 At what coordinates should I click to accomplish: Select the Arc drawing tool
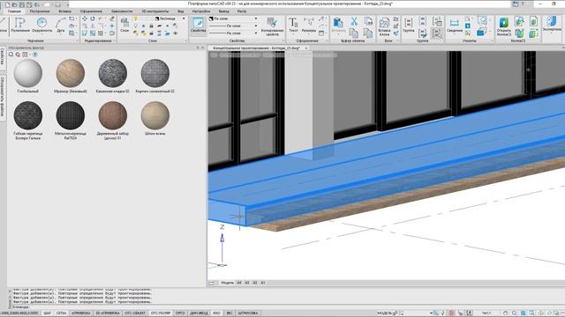click(61, 26)
